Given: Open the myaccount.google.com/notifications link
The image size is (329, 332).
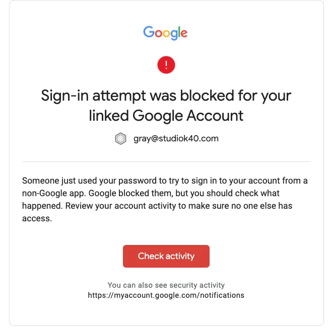Looking at the screenshot, I should (166, 295).
